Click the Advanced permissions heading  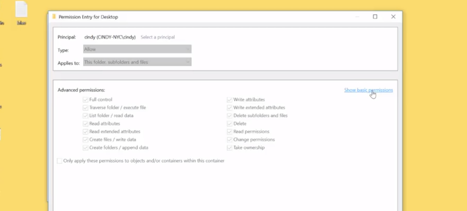tap(81, 90)
